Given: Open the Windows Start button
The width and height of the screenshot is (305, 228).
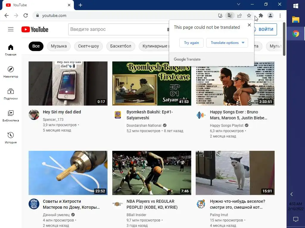Looking at the screenshot, I should [296, 6].
